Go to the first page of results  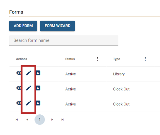(17, 120)
